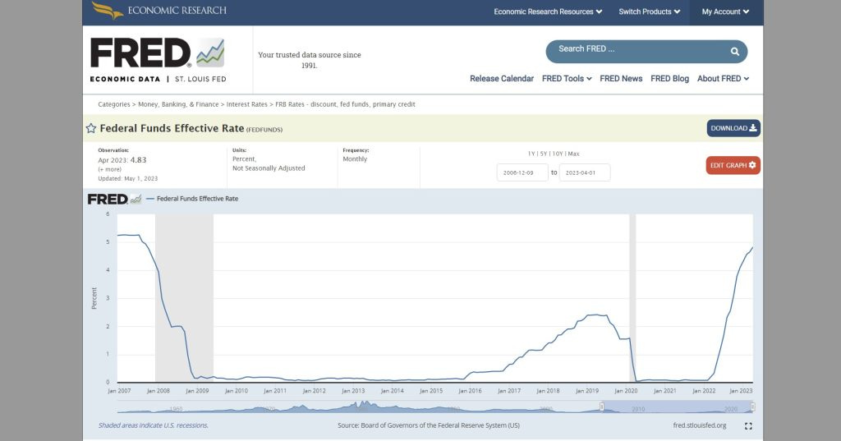
Task: Select Max date range
Action: pyautogui.click(x=573, y=154)
